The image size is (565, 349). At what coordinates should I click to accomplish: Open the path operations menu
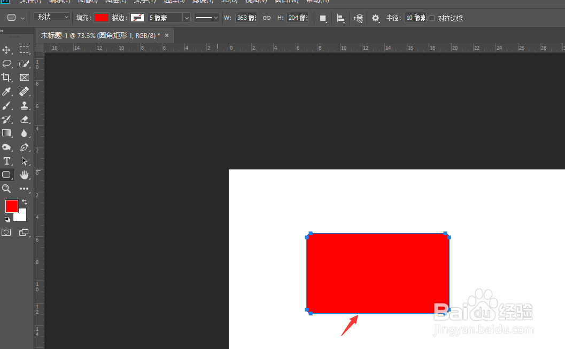(323, 18)
